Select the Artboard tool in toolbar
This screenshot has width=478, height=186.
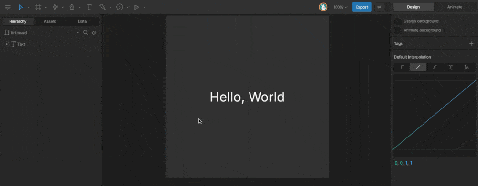pyautogui.click(x=38, y=7)
